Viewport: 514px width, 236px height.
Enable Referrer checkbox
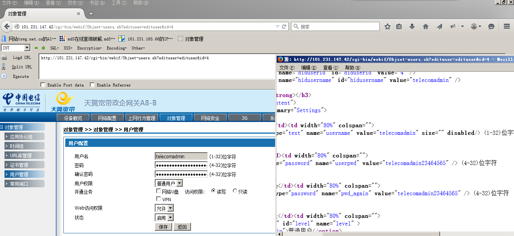click(x=92, y=85)
